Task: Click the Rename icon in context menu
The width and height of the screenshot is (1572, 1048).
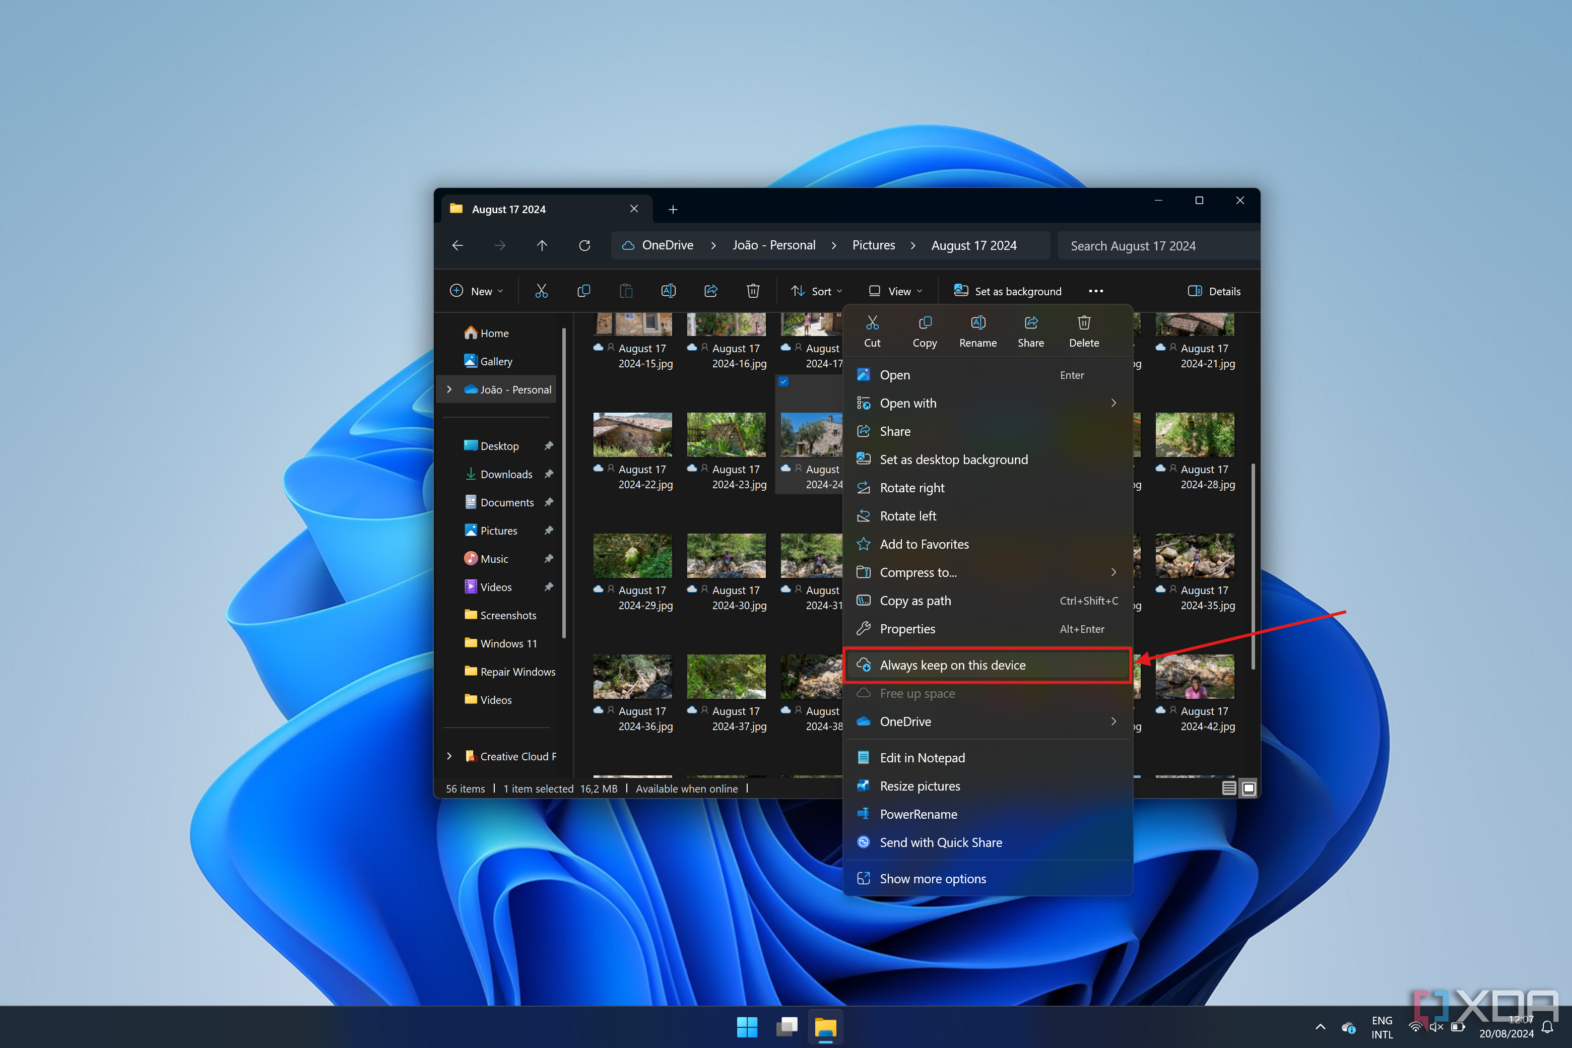Action: tap(978, 329)
